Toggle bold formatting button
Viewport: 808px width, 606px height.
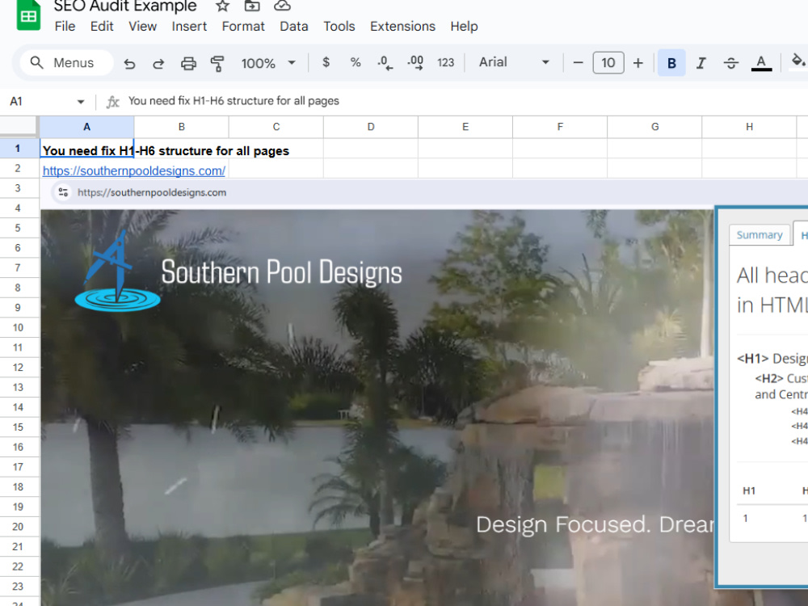point(671,63)
